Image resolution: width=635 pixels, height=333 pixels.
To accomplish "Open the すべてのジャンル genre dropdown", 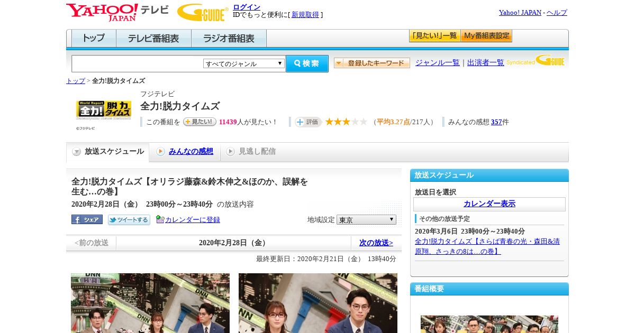I will [244, 63].
